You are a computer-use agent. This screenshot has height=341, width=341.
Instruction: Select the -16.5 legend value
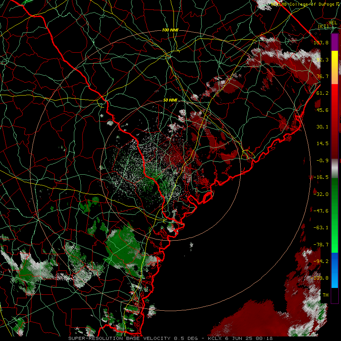coord(321,177)
